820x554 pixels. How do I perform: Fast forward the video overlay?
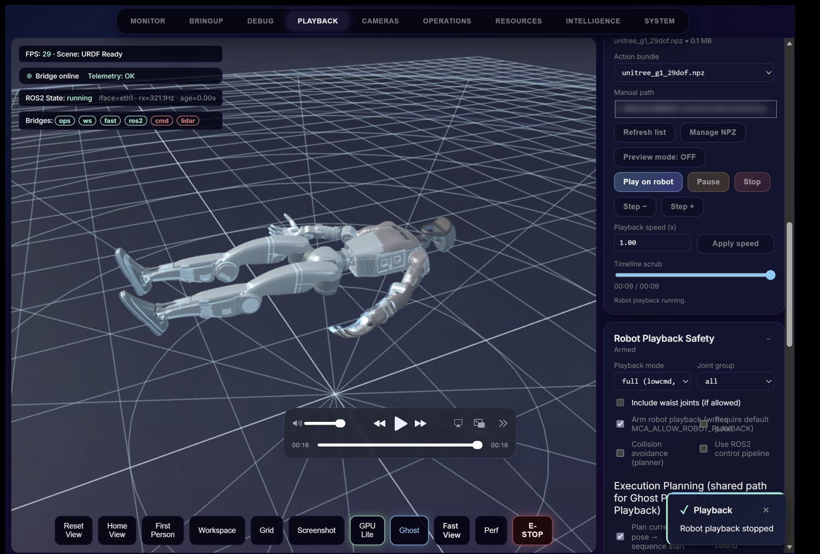point(420,423)
